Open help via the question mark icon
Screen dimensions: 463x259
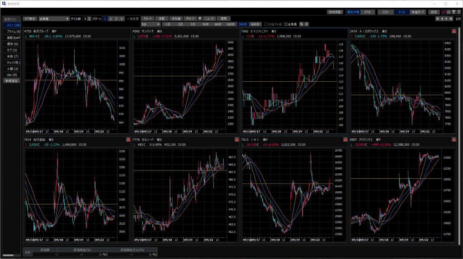(458, 12)
